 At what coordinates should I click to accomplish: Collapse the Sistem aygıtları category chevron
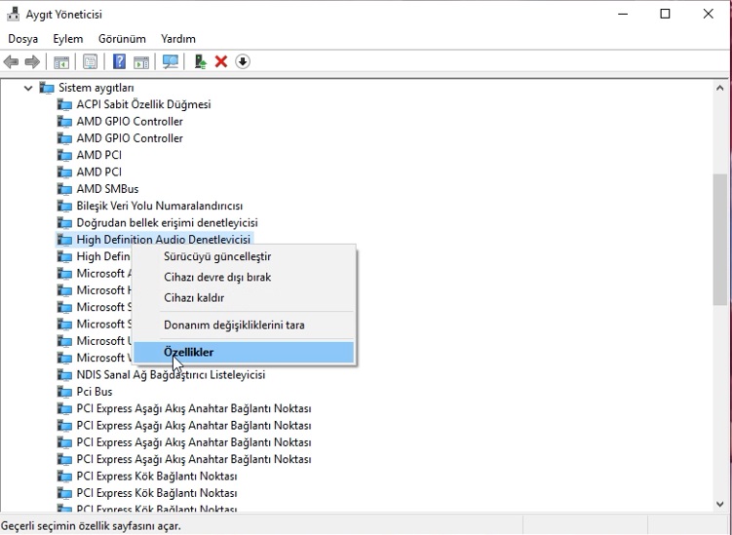28,88
